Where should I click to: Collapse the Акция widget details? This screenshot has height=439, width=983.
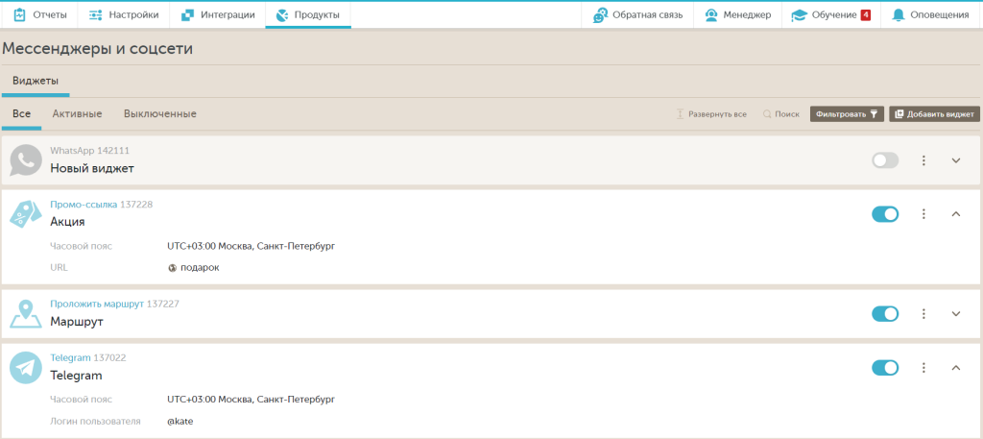coord(956,214)
